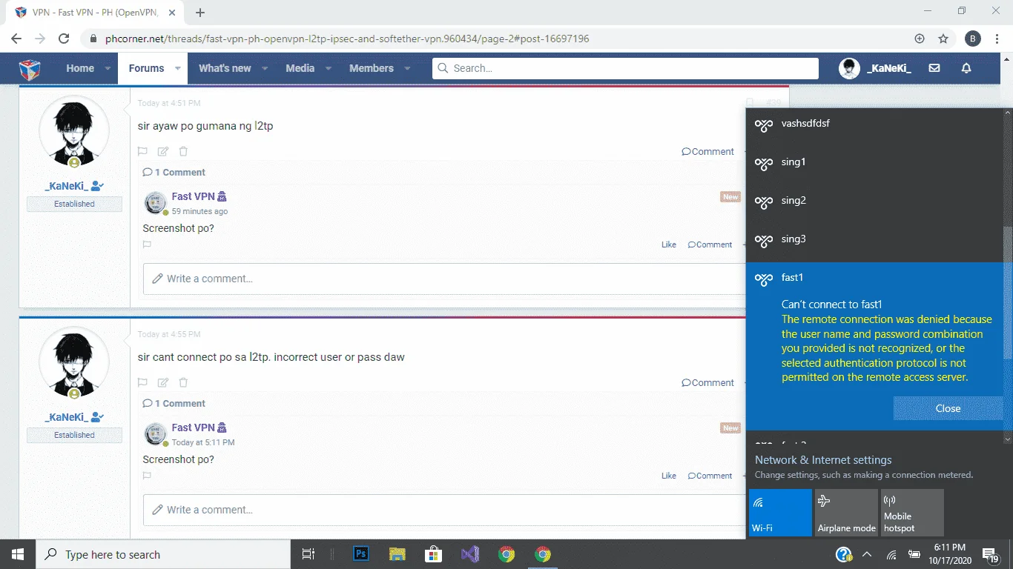Delete the 'cant connect po' post trash icon
The height and width of the screenshot is (569, 1013).
183,382
